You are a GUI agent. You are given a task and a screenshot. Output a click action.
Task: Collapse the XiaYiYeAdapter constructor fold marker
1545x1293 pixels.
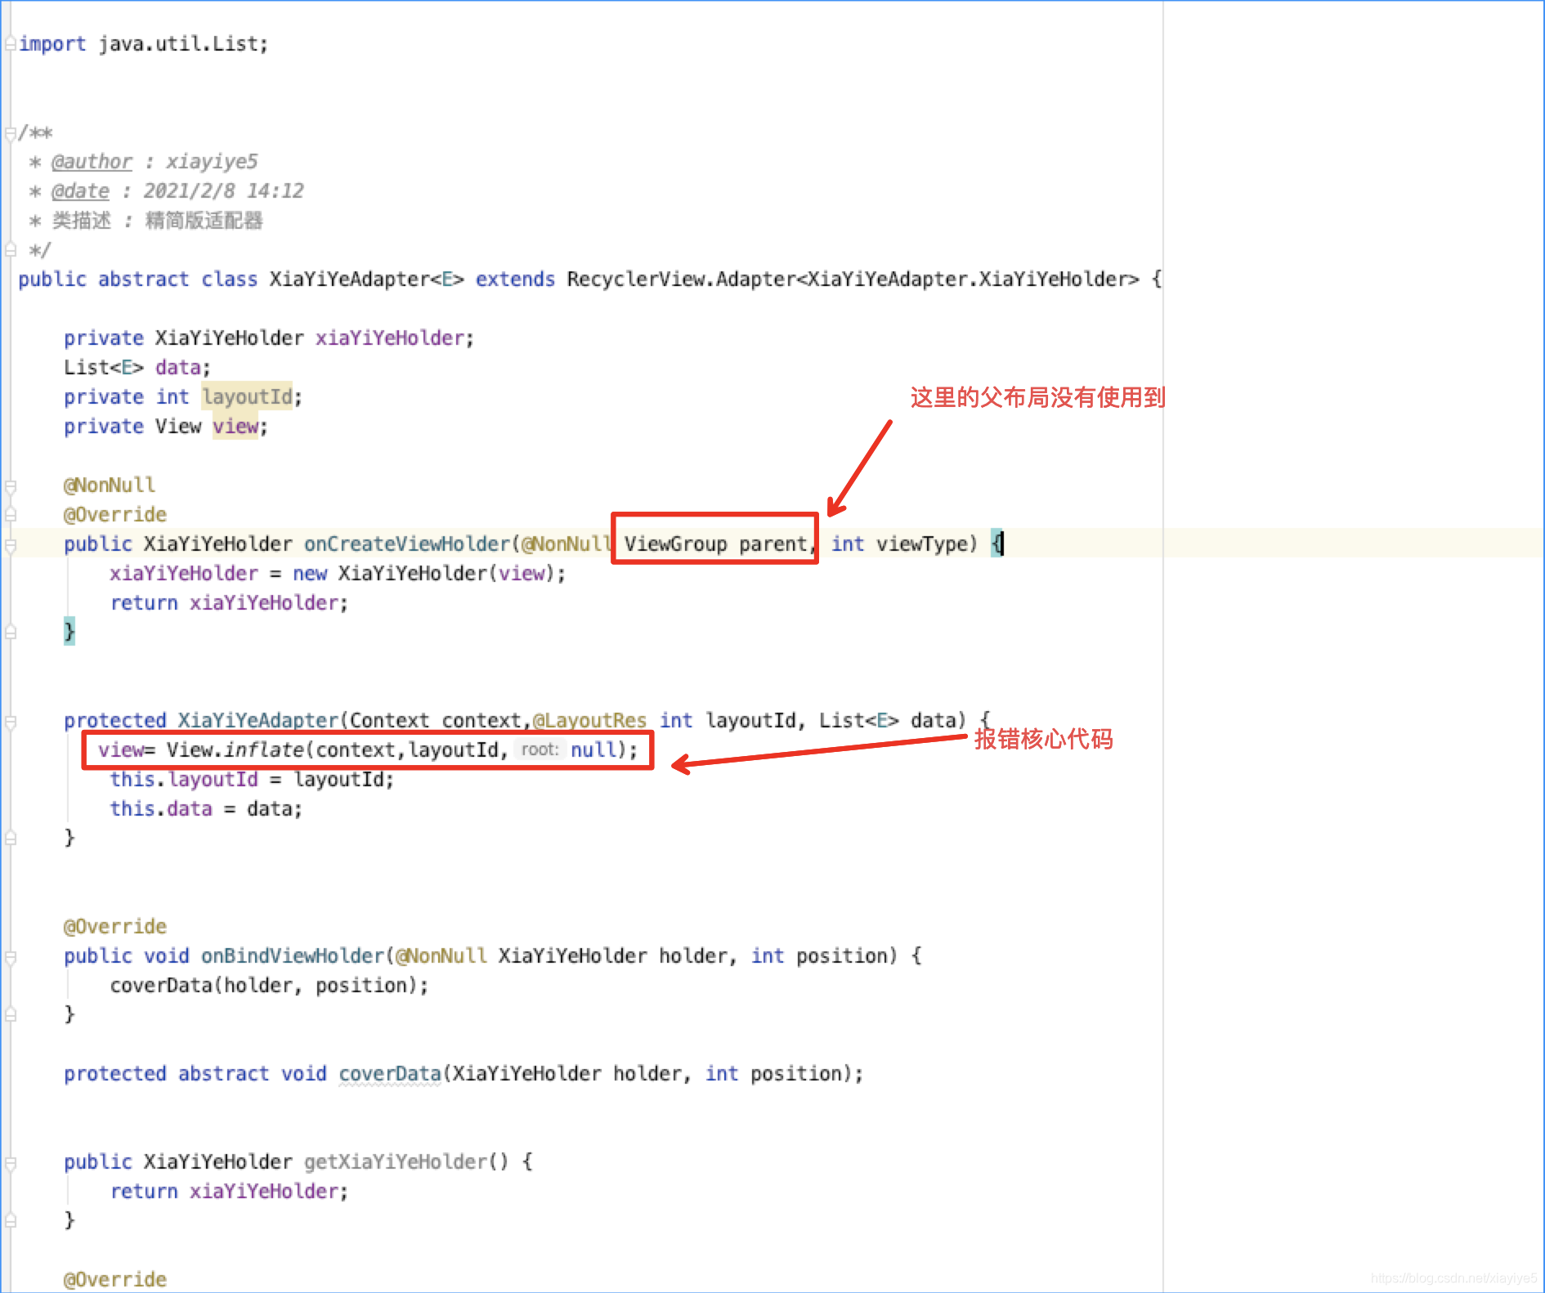(x=10, y=721)
